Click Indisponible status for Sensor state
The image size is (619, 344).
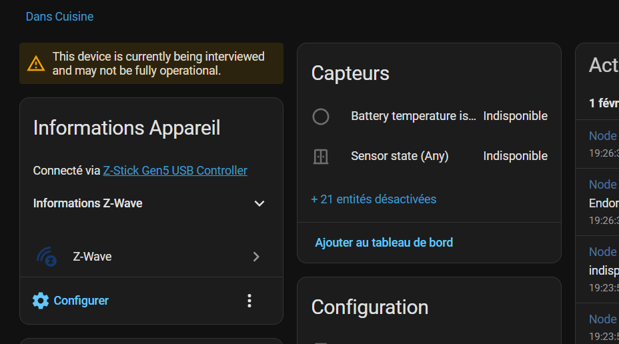pyautogui.click(x=515, y=156)
